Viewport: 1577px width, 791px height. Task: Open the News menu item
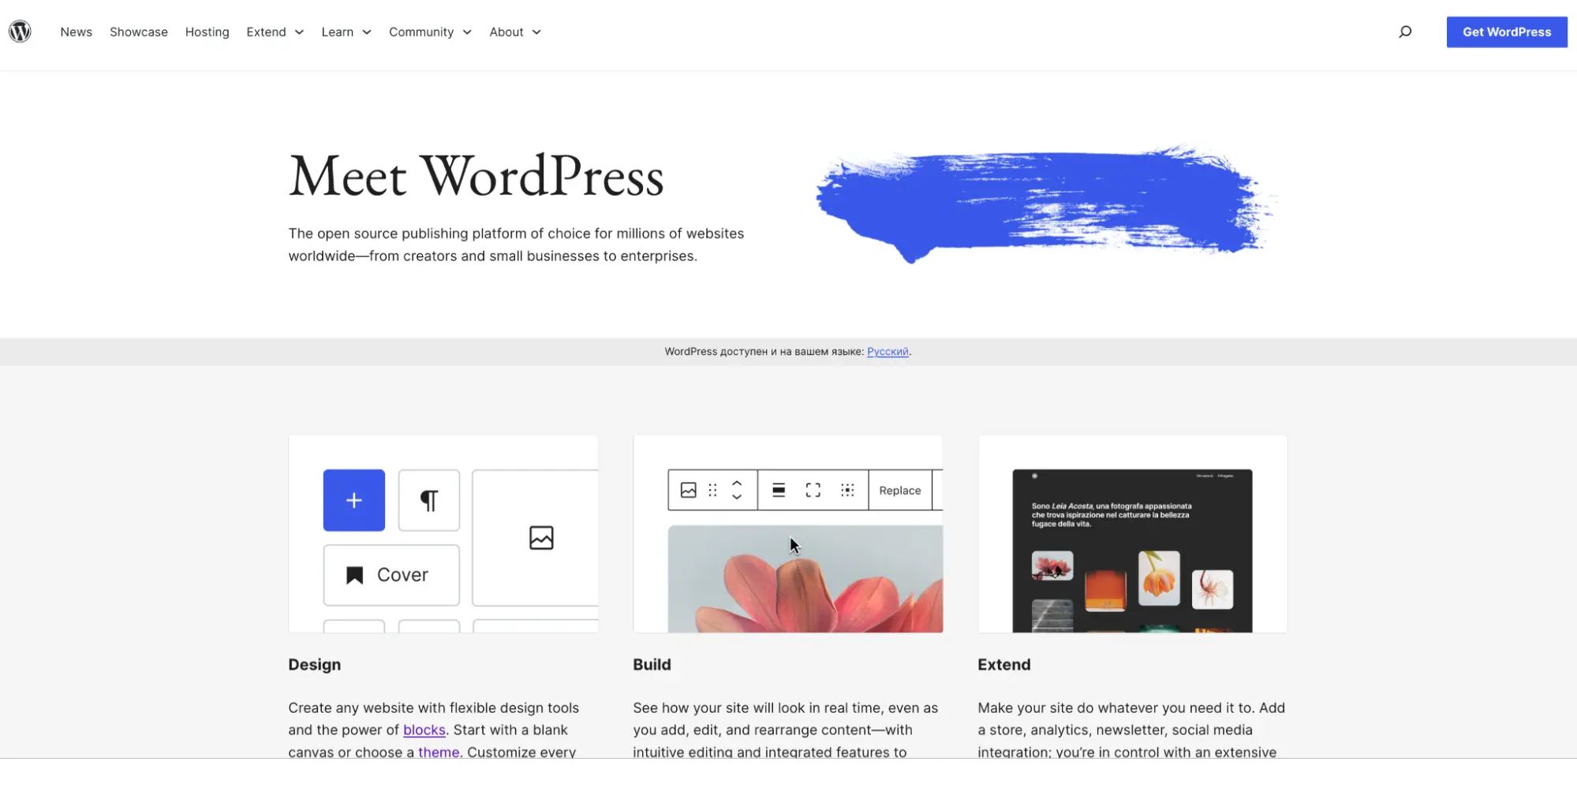coord(77,32)
